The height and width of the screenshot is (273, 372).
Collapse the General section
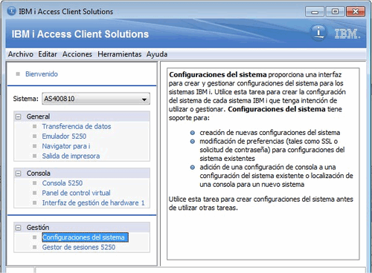click(x=19, y=116)
